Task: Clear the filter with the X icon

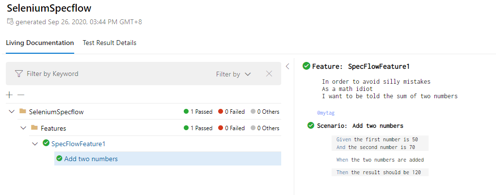Action: [269, 74]
